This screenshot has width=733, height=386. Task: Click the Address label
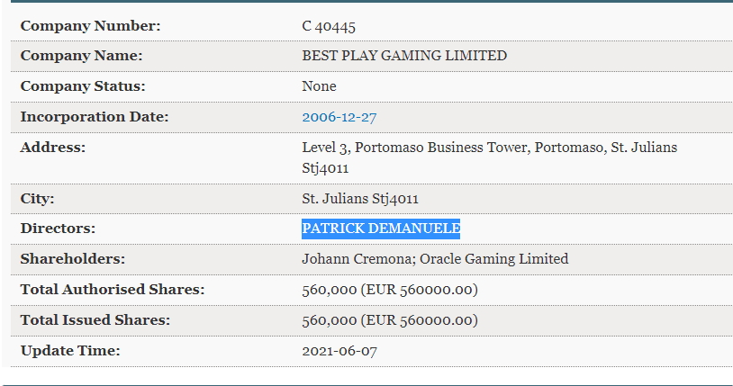(x=53, y=148)
